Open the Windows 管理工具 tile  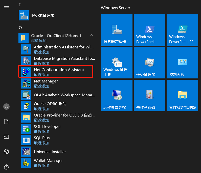click(117, 63)
